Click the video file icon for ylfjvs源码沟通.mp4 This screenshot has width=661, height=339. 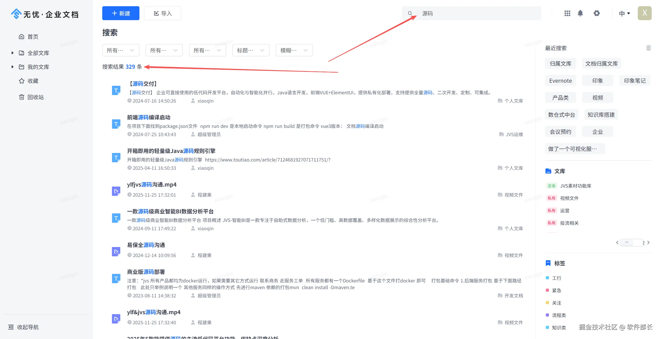116,191
